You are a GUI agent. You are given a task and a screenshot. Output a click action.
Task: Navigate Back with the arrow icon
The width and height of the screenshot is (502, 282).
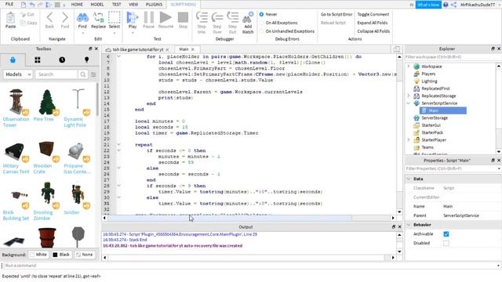coord(49,17)
